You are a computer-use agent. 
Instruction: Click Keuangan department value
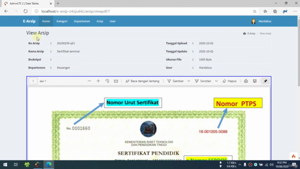tap(63, 68)
